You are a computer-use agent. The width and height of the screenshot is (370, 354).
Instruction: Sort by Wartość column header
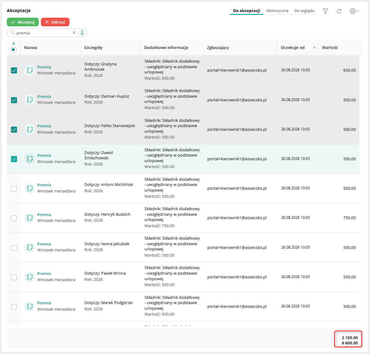(330, 47)
